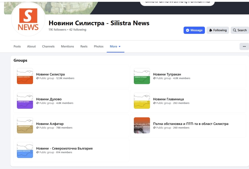
Task: Open the tan Новини Алфатар group icon
Action: tap(25, 125)
